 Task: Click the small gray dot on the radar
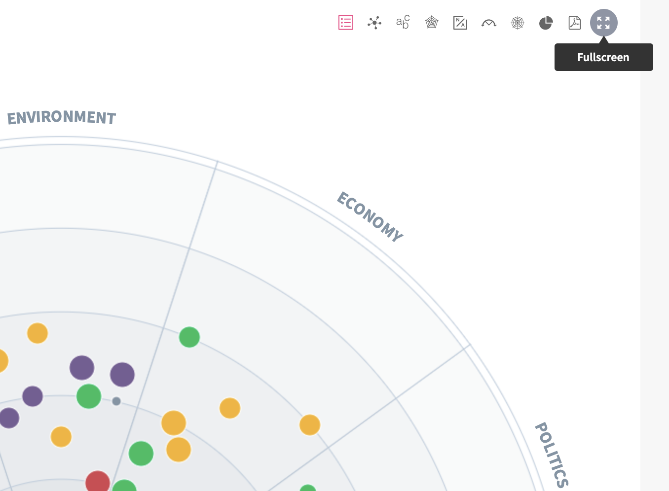pos(116,401)
